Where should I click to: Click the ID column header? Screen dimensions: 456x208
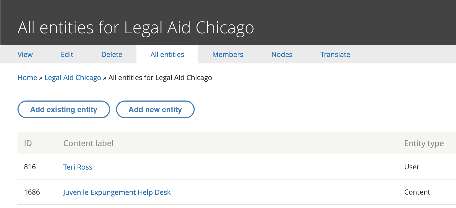(28, 143)
